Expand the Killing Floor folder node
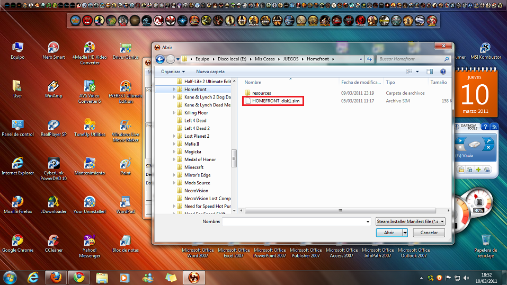 pos(174,113)
